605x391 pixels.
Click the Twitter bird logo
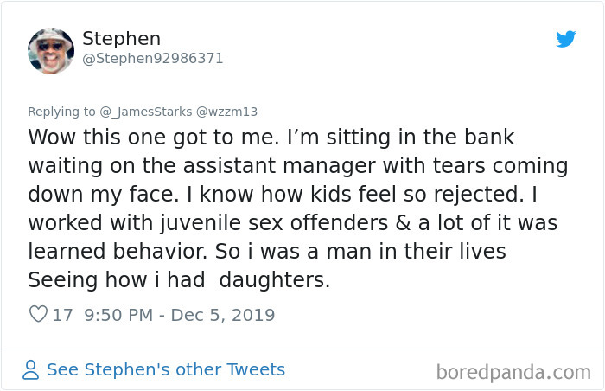566,39
